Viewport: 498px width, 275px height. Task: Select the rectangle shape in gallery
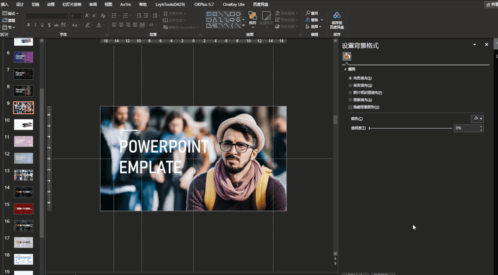coord(232,14)
